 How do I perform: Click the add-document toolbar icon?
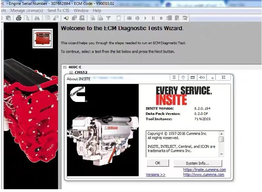click(x=169, y=18)
